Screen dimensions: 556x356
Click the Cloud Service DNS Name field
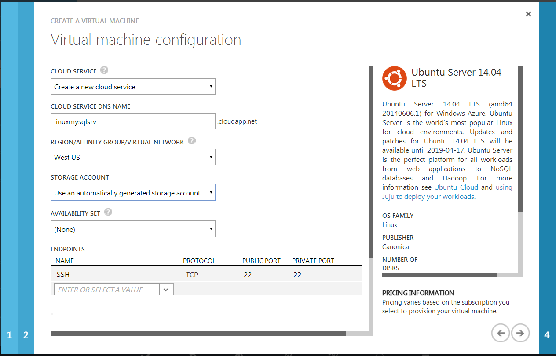pos(133,122)
